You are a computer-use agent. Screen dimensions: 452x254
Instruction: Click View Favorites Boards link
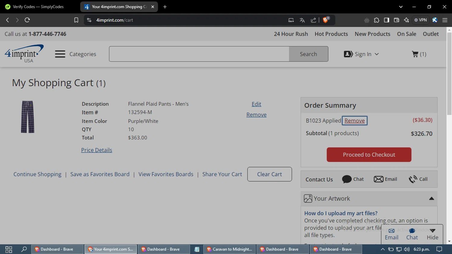tap(166, 174)
